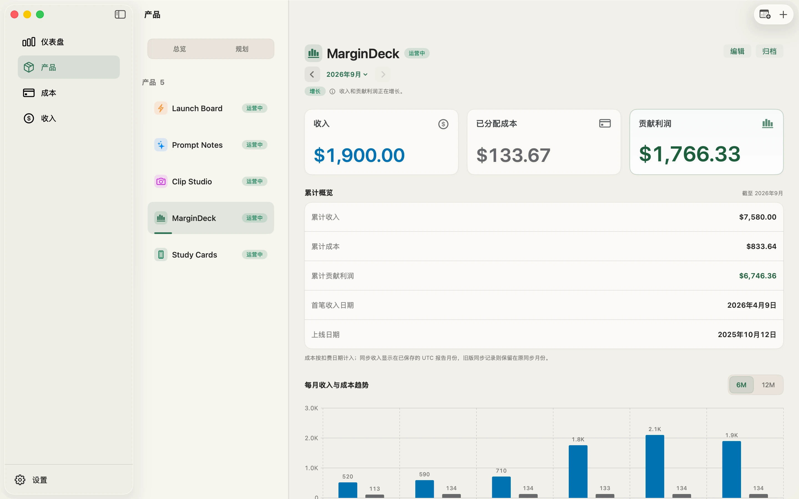This screenshot has height=499, width=799.
Task: Click the 520 revenue bar in chart
Action: pyautogui.click(x=348, y=490)
